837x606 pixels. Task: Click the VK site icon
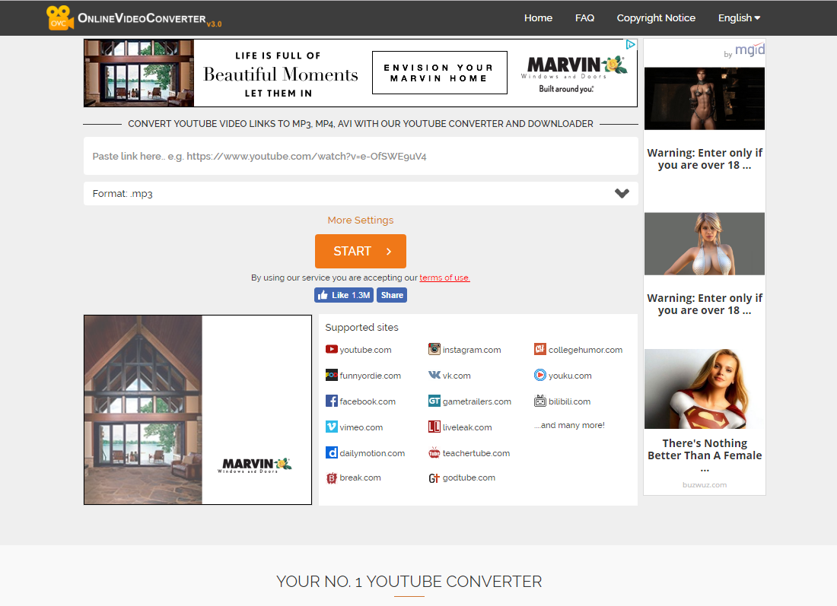(434, 376)
